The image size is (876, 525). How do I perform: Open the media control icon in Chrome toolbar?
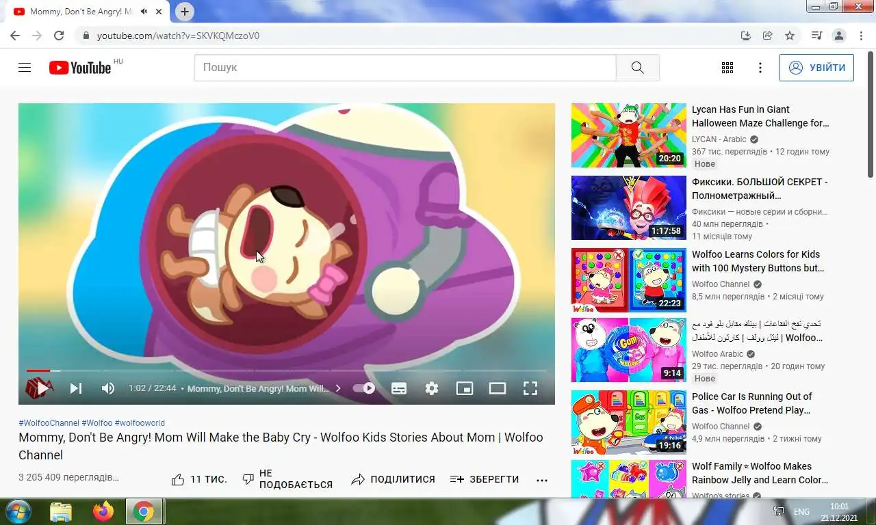tap(816, 36)
